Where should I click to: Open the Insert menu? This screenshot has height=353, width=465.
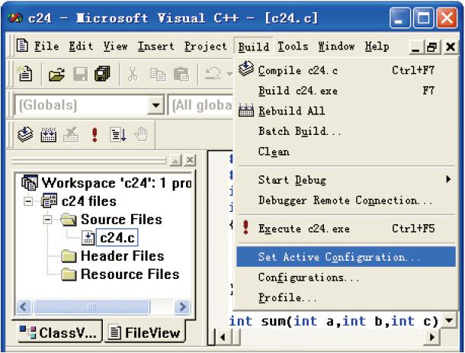(156, 47)
